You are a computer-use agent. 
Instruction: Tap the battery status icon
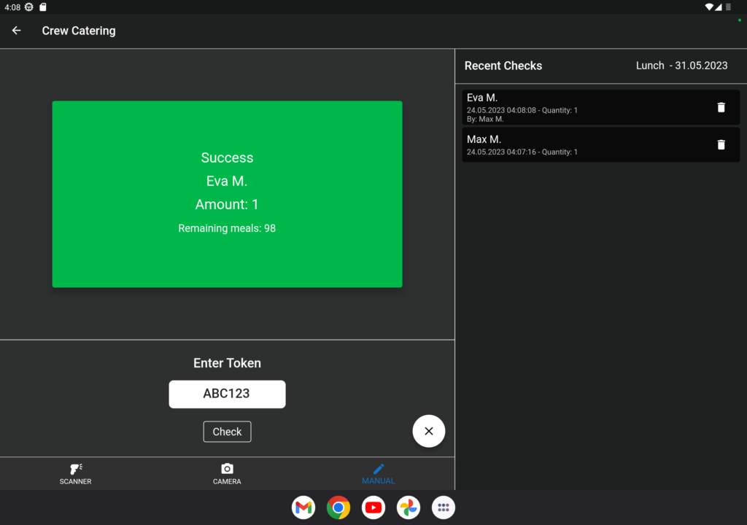click(728, 7)
